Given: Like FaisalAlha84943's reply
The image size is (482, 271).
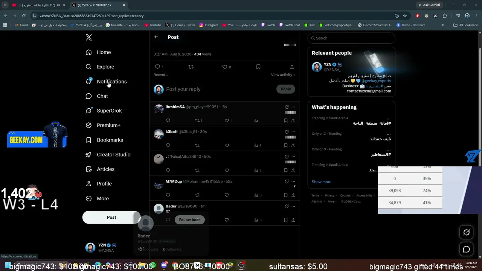Looking at the screenshot, I should (x=227, y=170).
